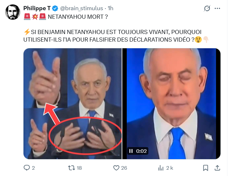The height and width of the screenshot is (176, 237).
Task: Like the post with the heart icon
Action: click(116, 168)
